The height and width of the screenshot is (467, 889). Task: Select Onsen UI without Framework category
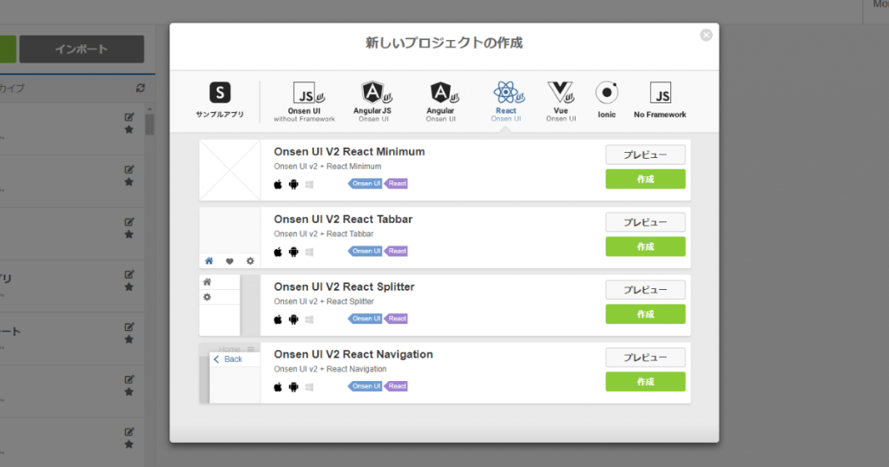click(x=305, y=102)
